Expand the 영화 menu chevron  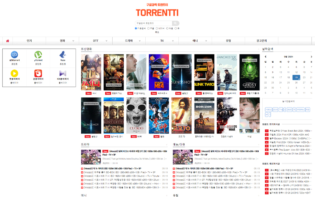[x=73, y=41]
